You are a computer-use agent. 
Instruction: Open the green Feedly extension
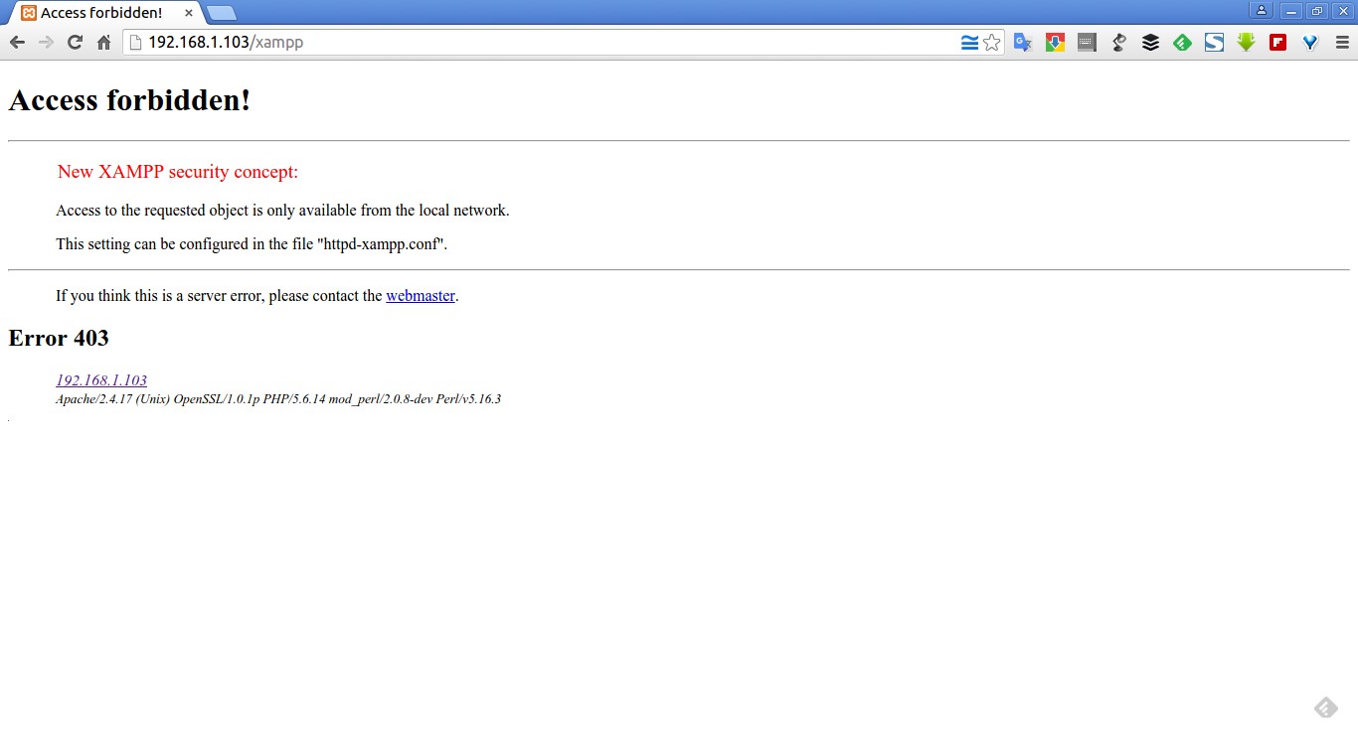(x=1182, y=43)
